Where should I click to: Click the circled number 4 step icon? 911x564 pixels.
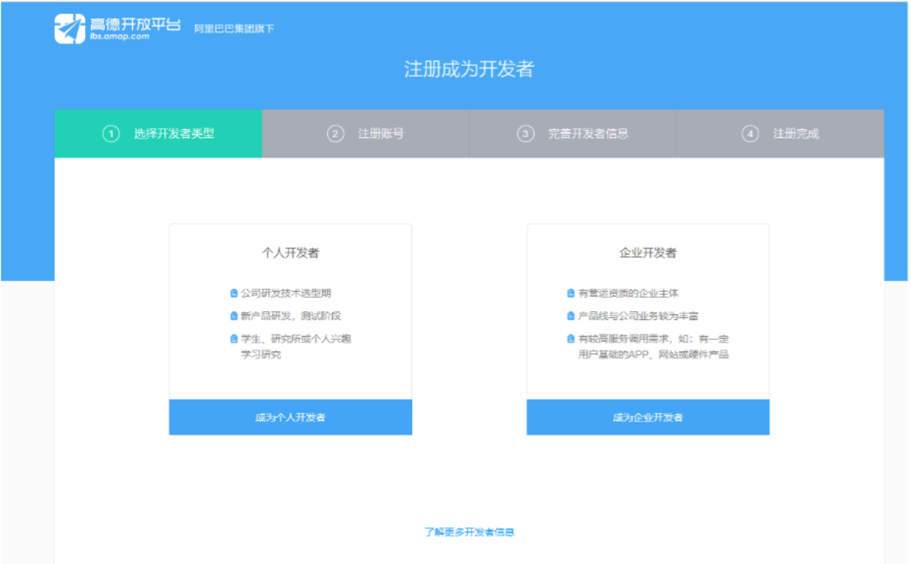750,134
